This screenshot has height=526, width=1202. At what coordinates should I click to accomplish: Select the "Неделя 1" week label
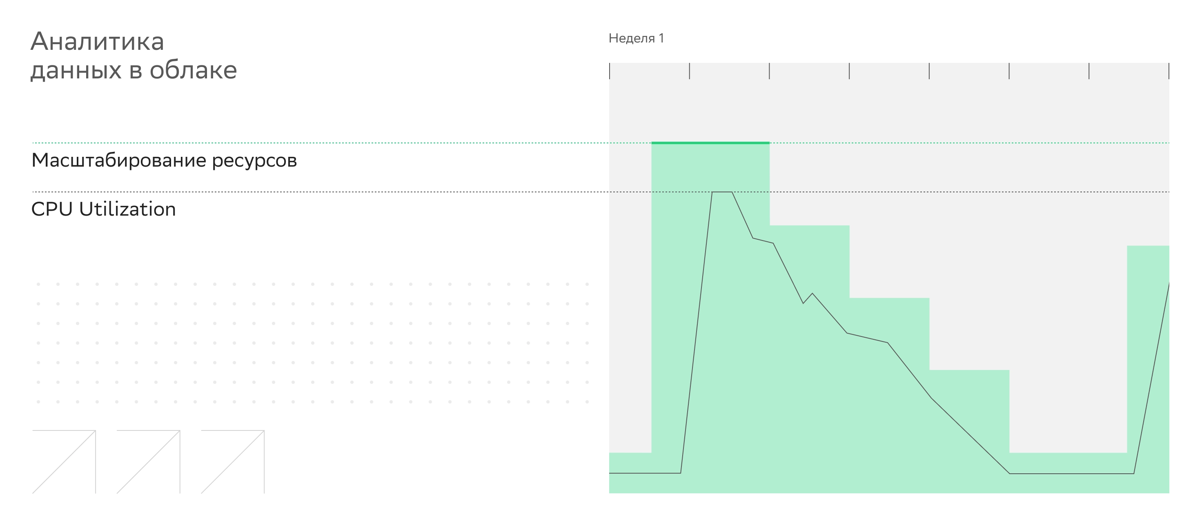(x=636, y=38)
